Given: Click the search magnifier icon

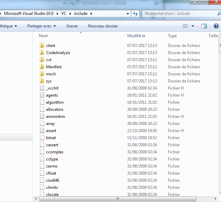Looking at the screenshot, I should (x=219, y=14).
